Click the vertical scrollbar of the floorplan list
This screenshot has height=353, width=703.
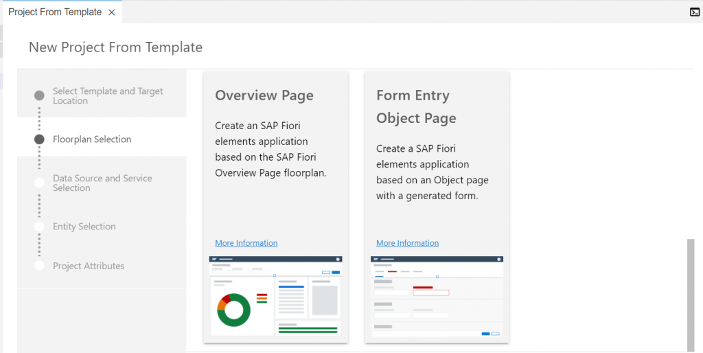click(691, 295)
